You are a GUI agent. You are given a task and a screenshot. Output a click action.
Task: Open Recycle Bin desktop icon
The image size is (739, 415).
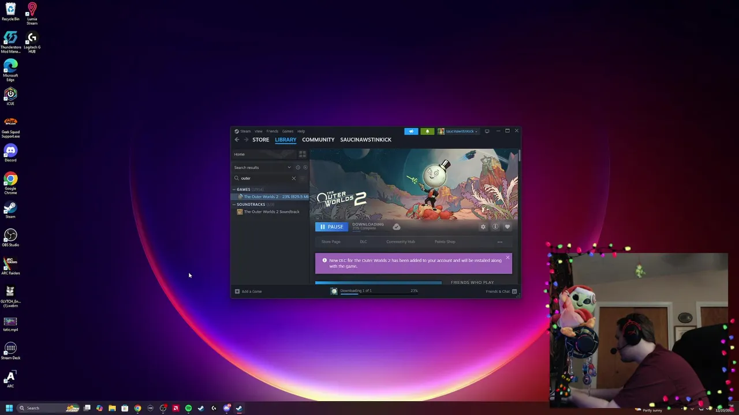(10, 12)
